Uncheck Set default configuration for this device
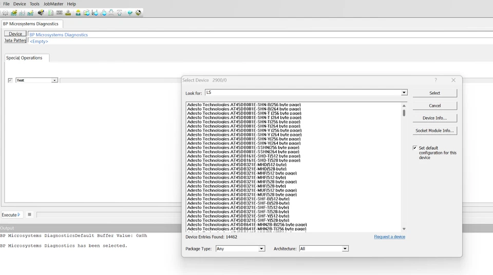Screen dimensions: 493x275 (x=415, y=148)
